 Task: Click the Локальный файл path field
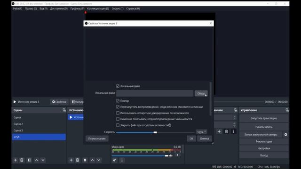(x=155, y=93)
